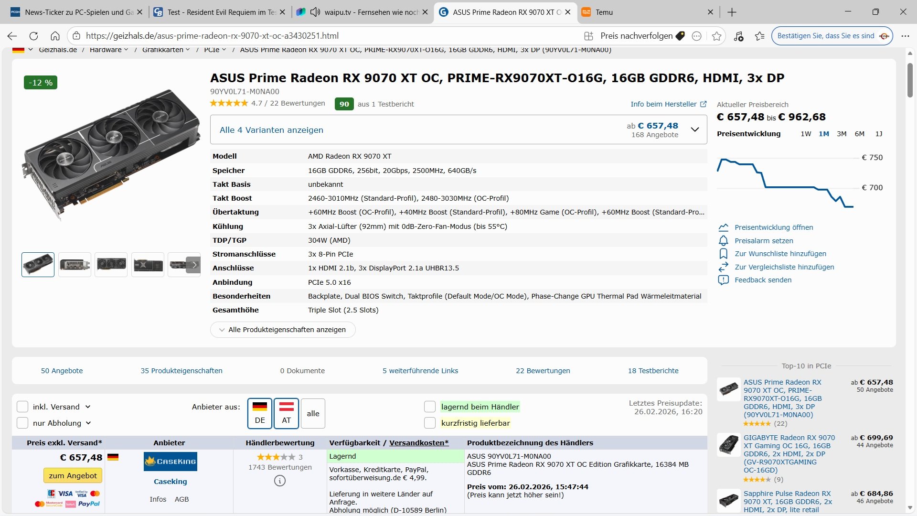This screenshot has width=917, height=516.
Task: Click the Preisalarm setzen bell icon
Action: tap(723, 241)
